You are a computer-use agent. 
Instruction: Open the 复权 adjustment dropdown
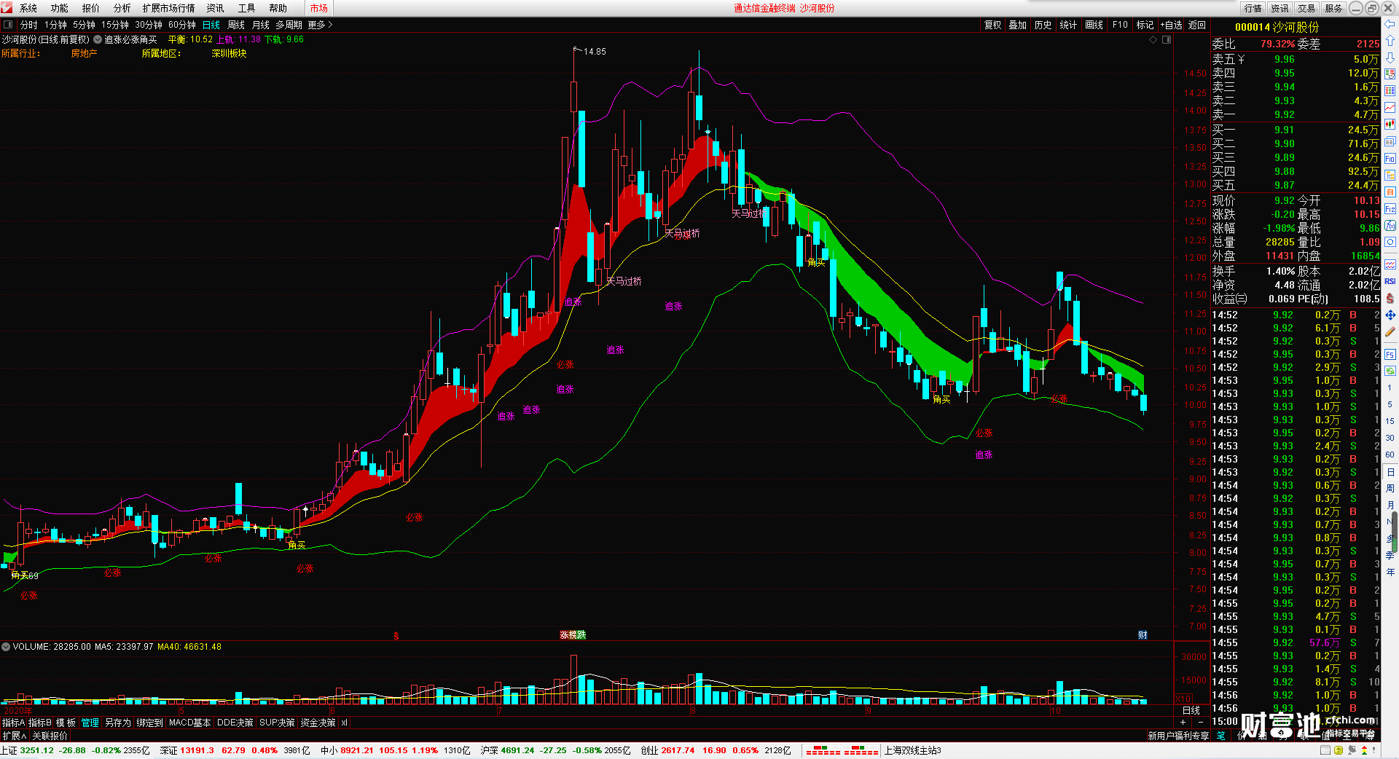tap(993, 25)
